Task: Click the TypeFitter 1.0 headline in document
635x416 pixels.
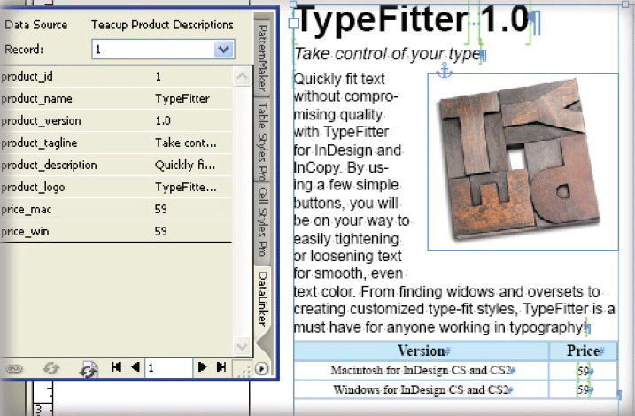Action: pyautogui.click(x=414, y=19)
